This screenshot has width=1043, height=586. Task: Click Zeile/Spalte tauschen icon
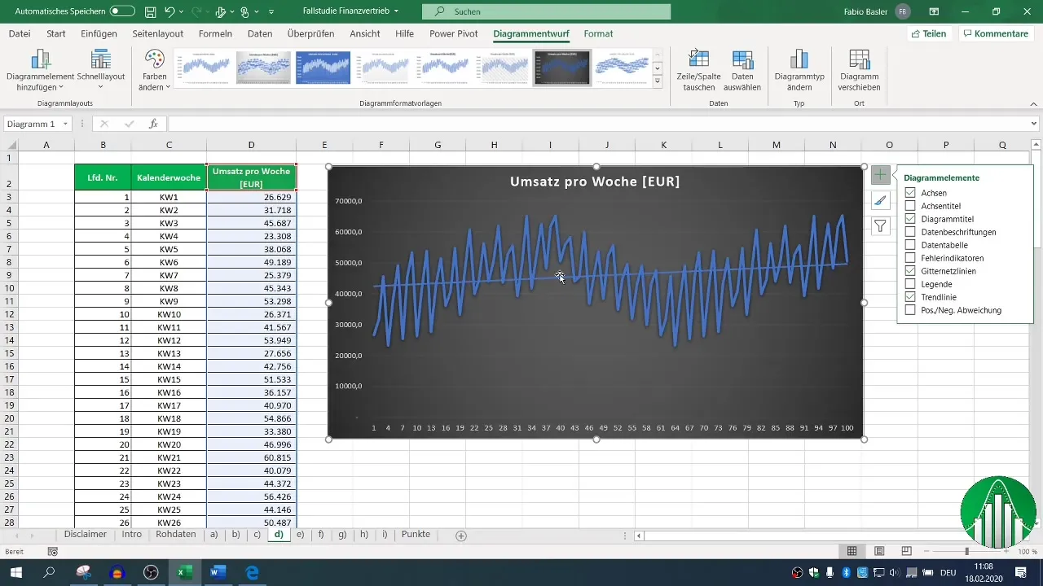coord(699,59)
